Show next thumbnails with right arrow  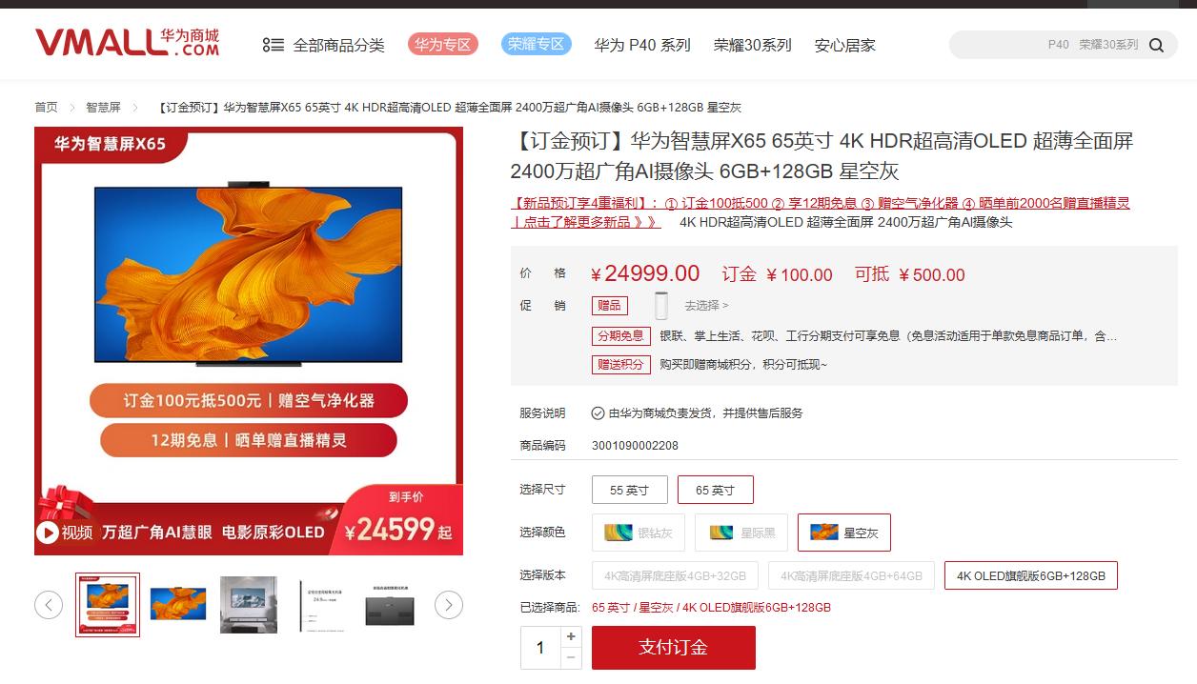(449, 604)
